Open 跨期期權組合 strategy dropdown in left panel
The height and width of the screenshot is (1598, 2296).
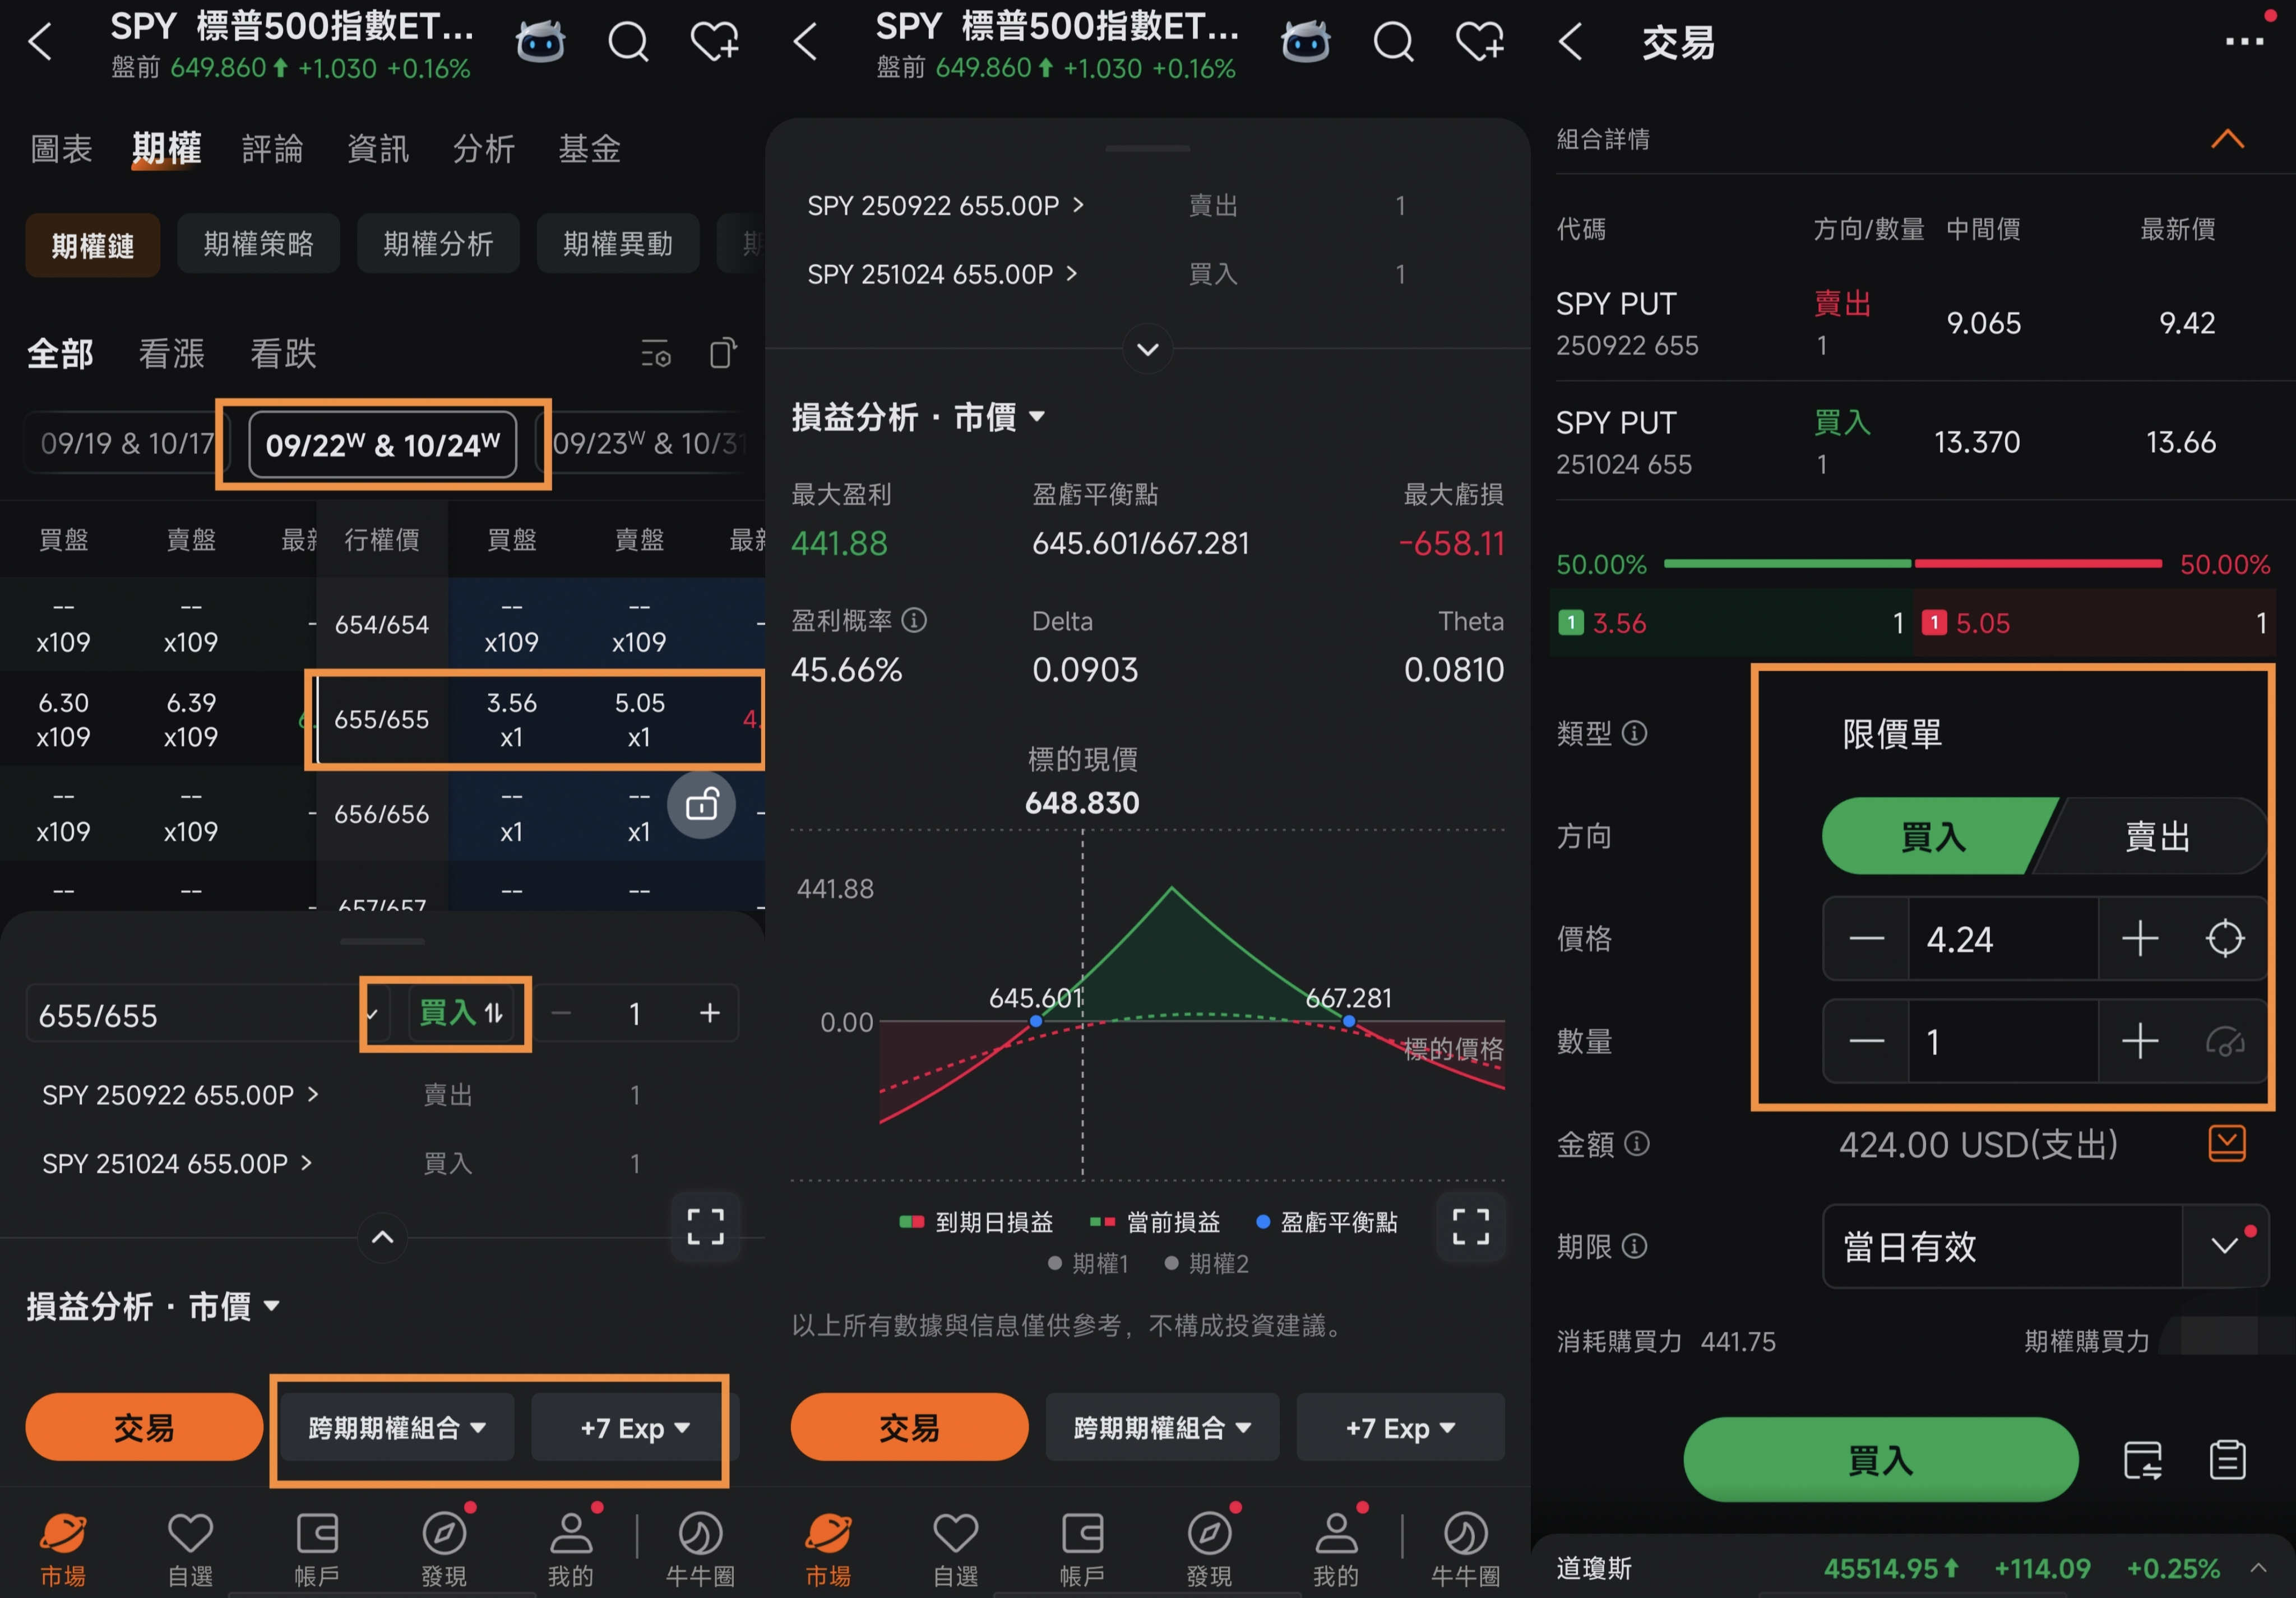[396, 1427]
